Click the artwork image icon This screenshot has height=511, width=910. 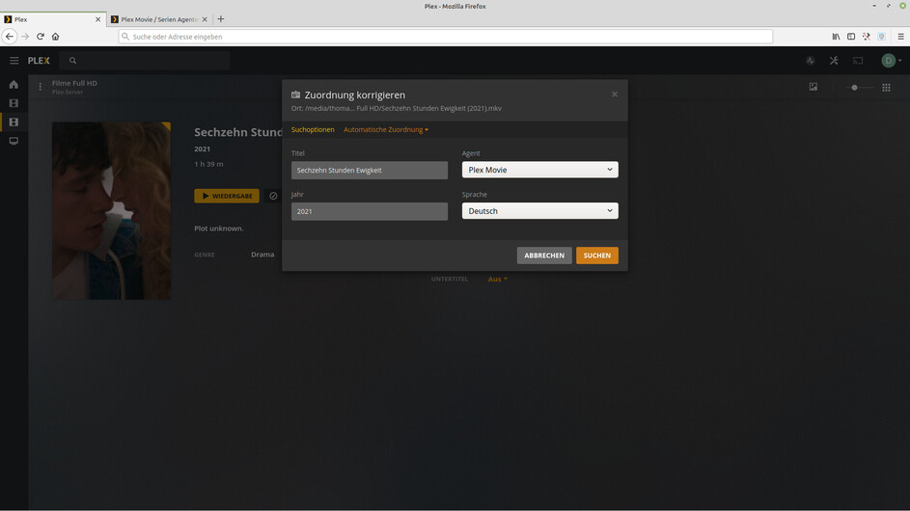pyautogui.click(x=813, y=87)
